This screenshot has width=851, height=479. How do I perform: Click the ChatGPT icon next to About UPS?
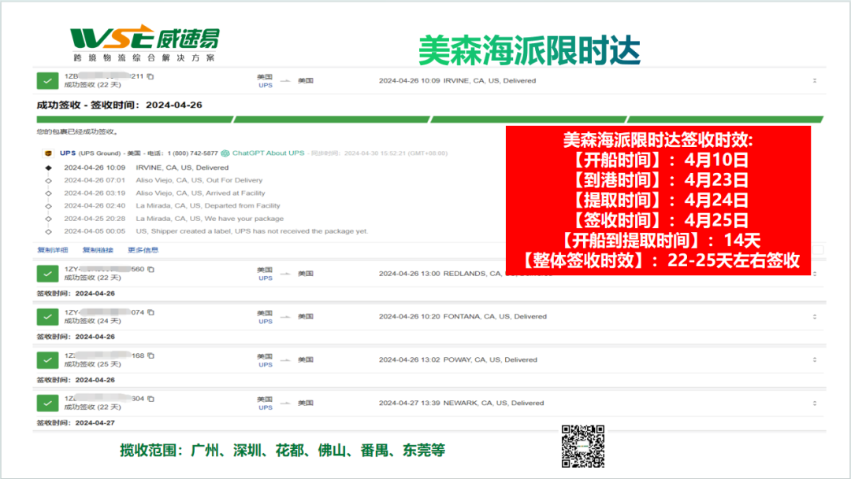226,153
